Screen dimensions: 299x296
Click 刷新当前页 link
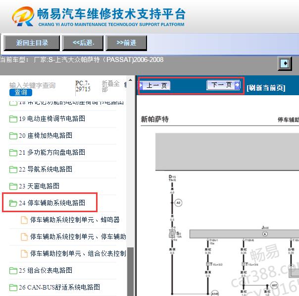point(266,88)
